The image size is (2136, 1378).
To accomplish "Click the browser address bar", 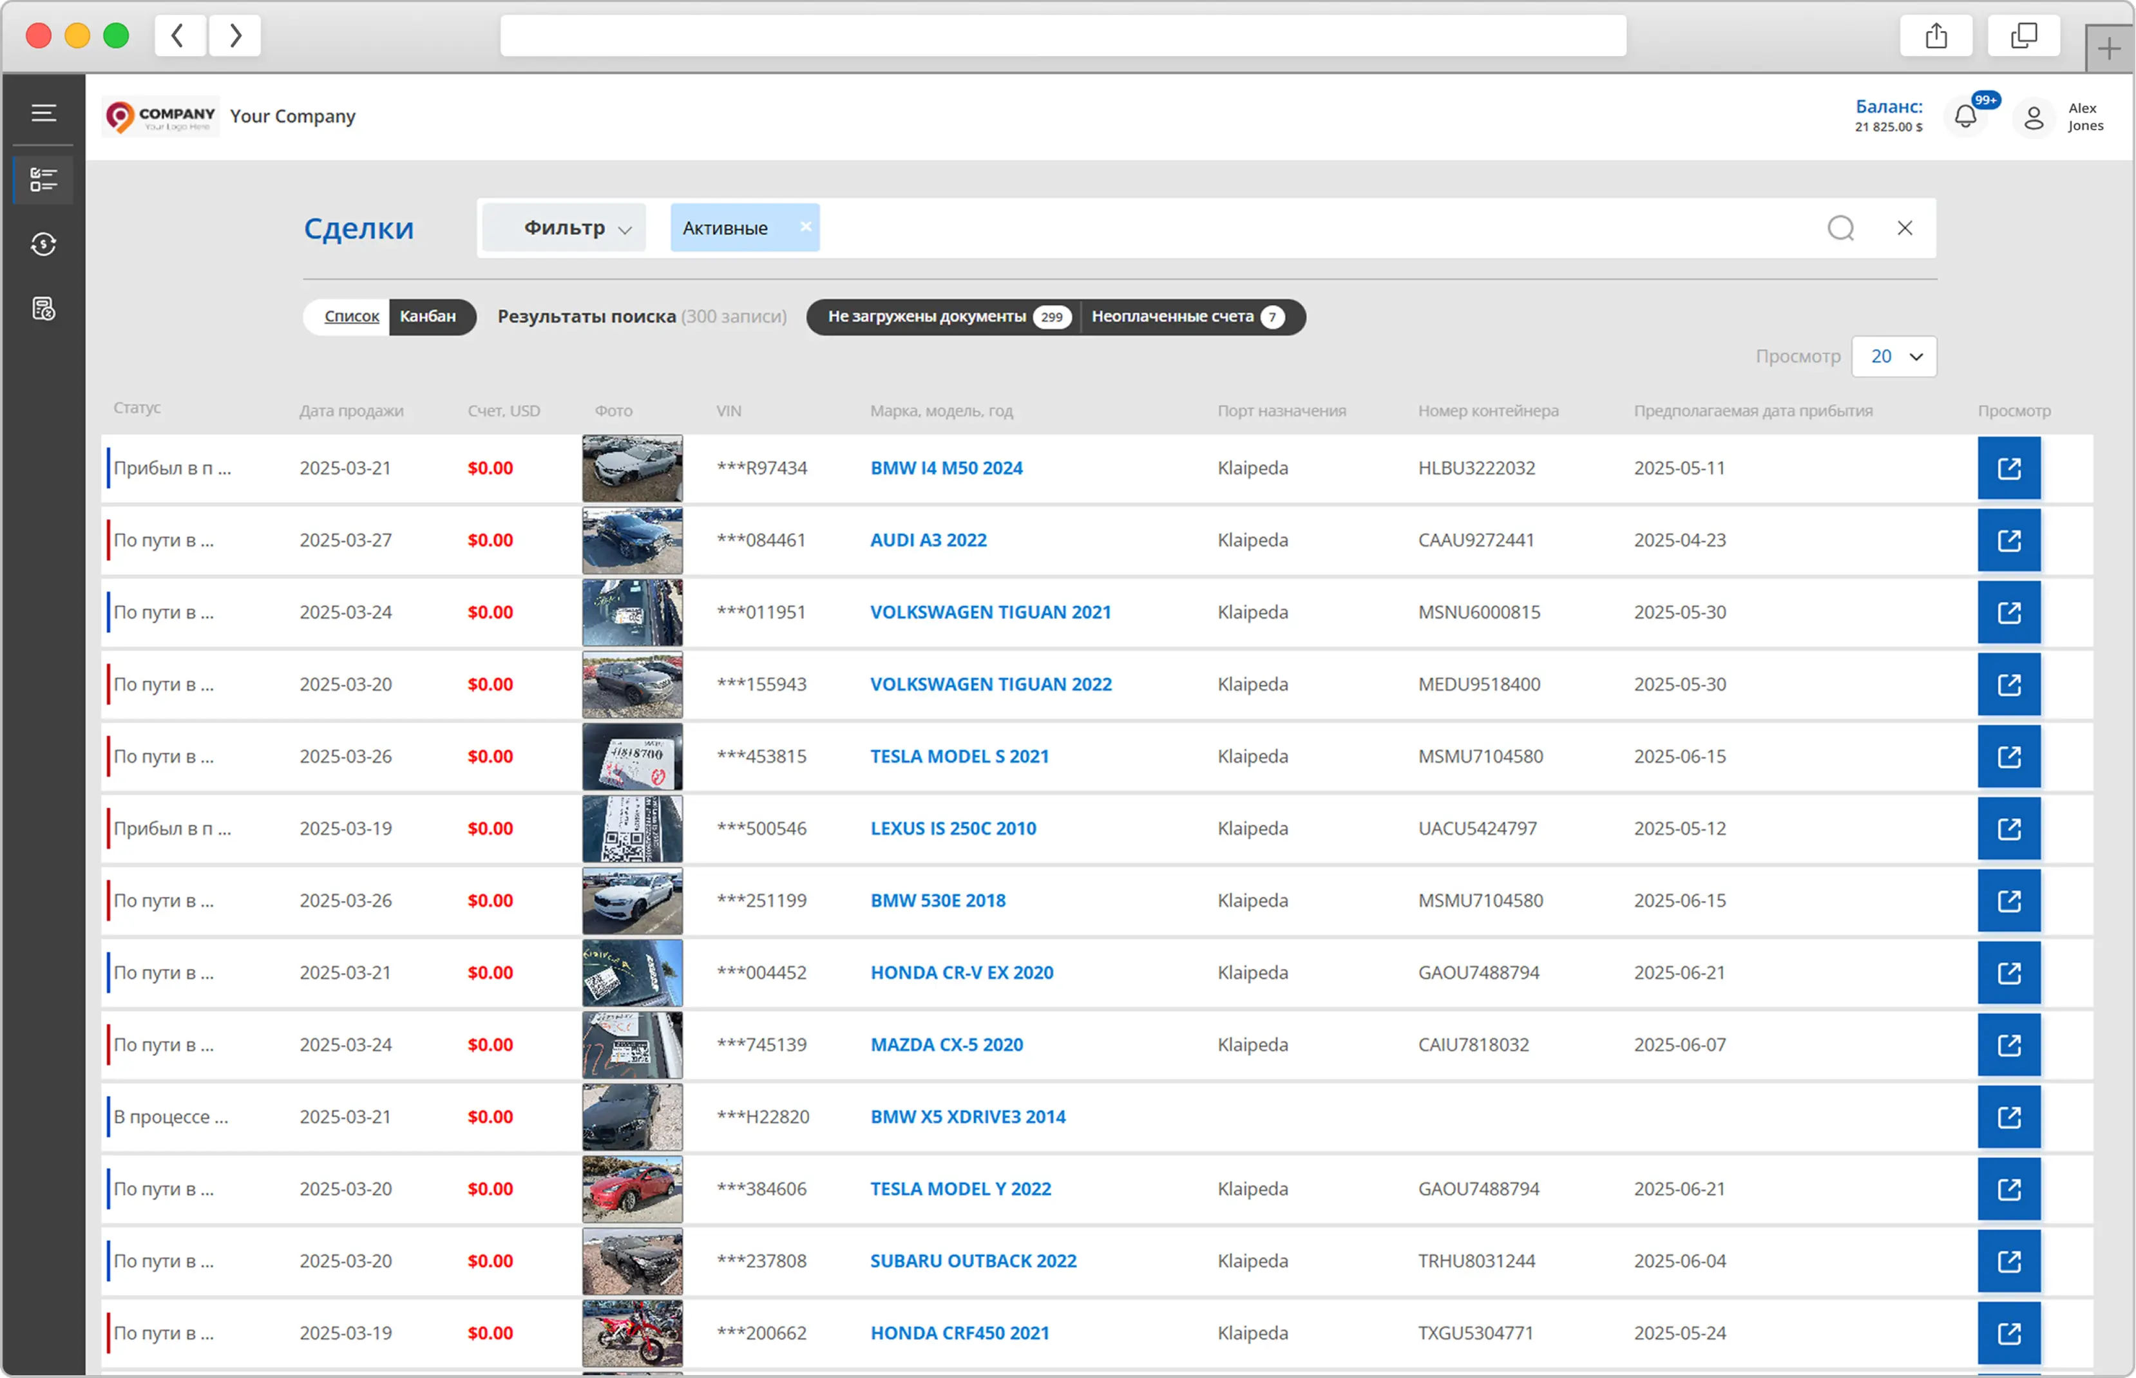I will click(1062, 36).
